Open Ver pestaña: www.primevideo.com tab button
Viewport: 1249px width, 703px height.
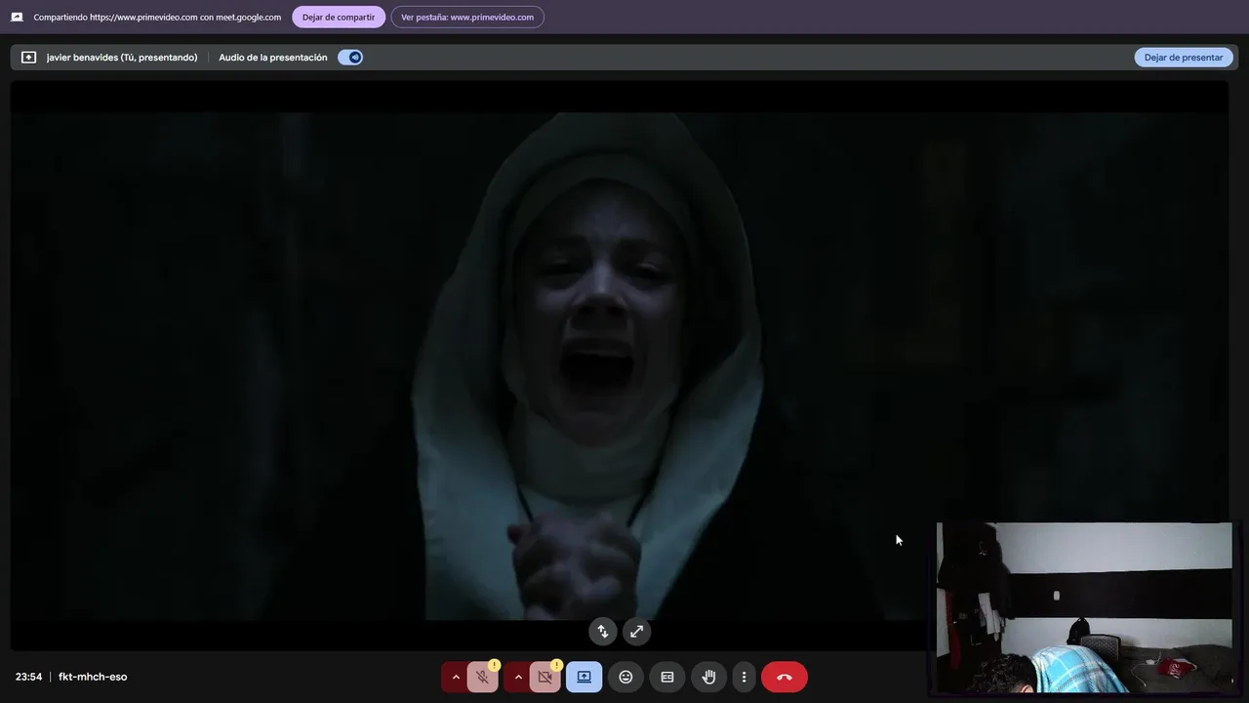[x=467, y=17]
